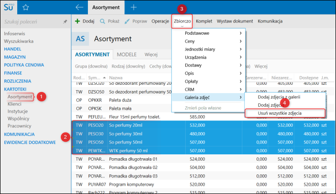Sort by the Nazwa column header
The width and height of the screenshot is (336, 194).
[x=116, y=78]
